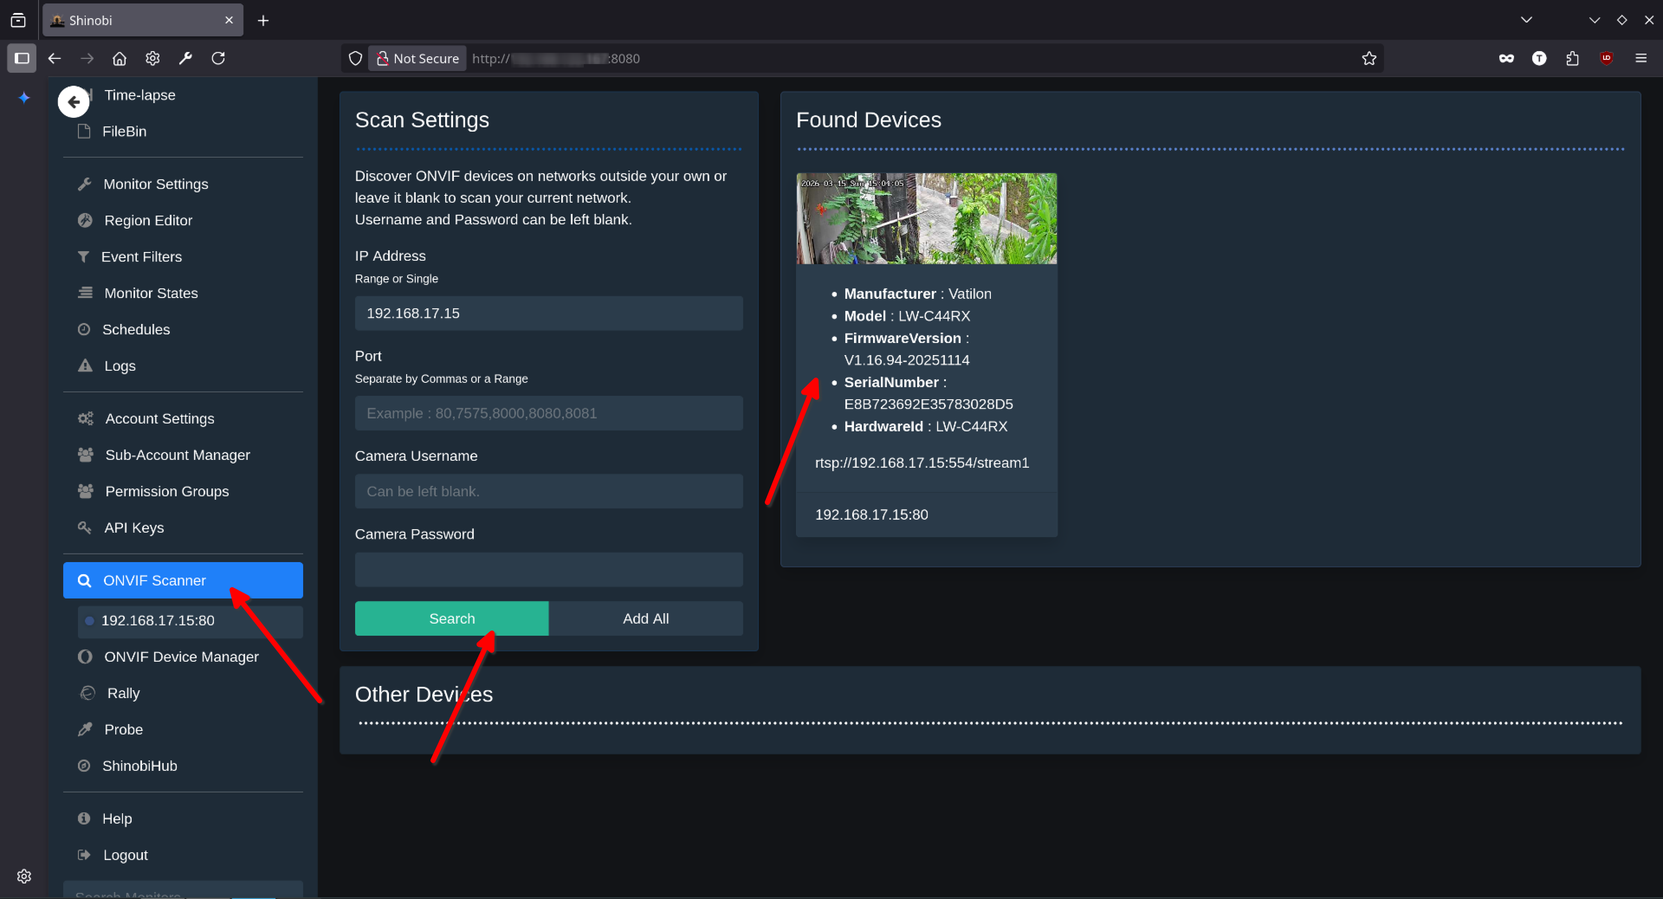
Task: Click into the Port input field
Action: click(549, 413)
